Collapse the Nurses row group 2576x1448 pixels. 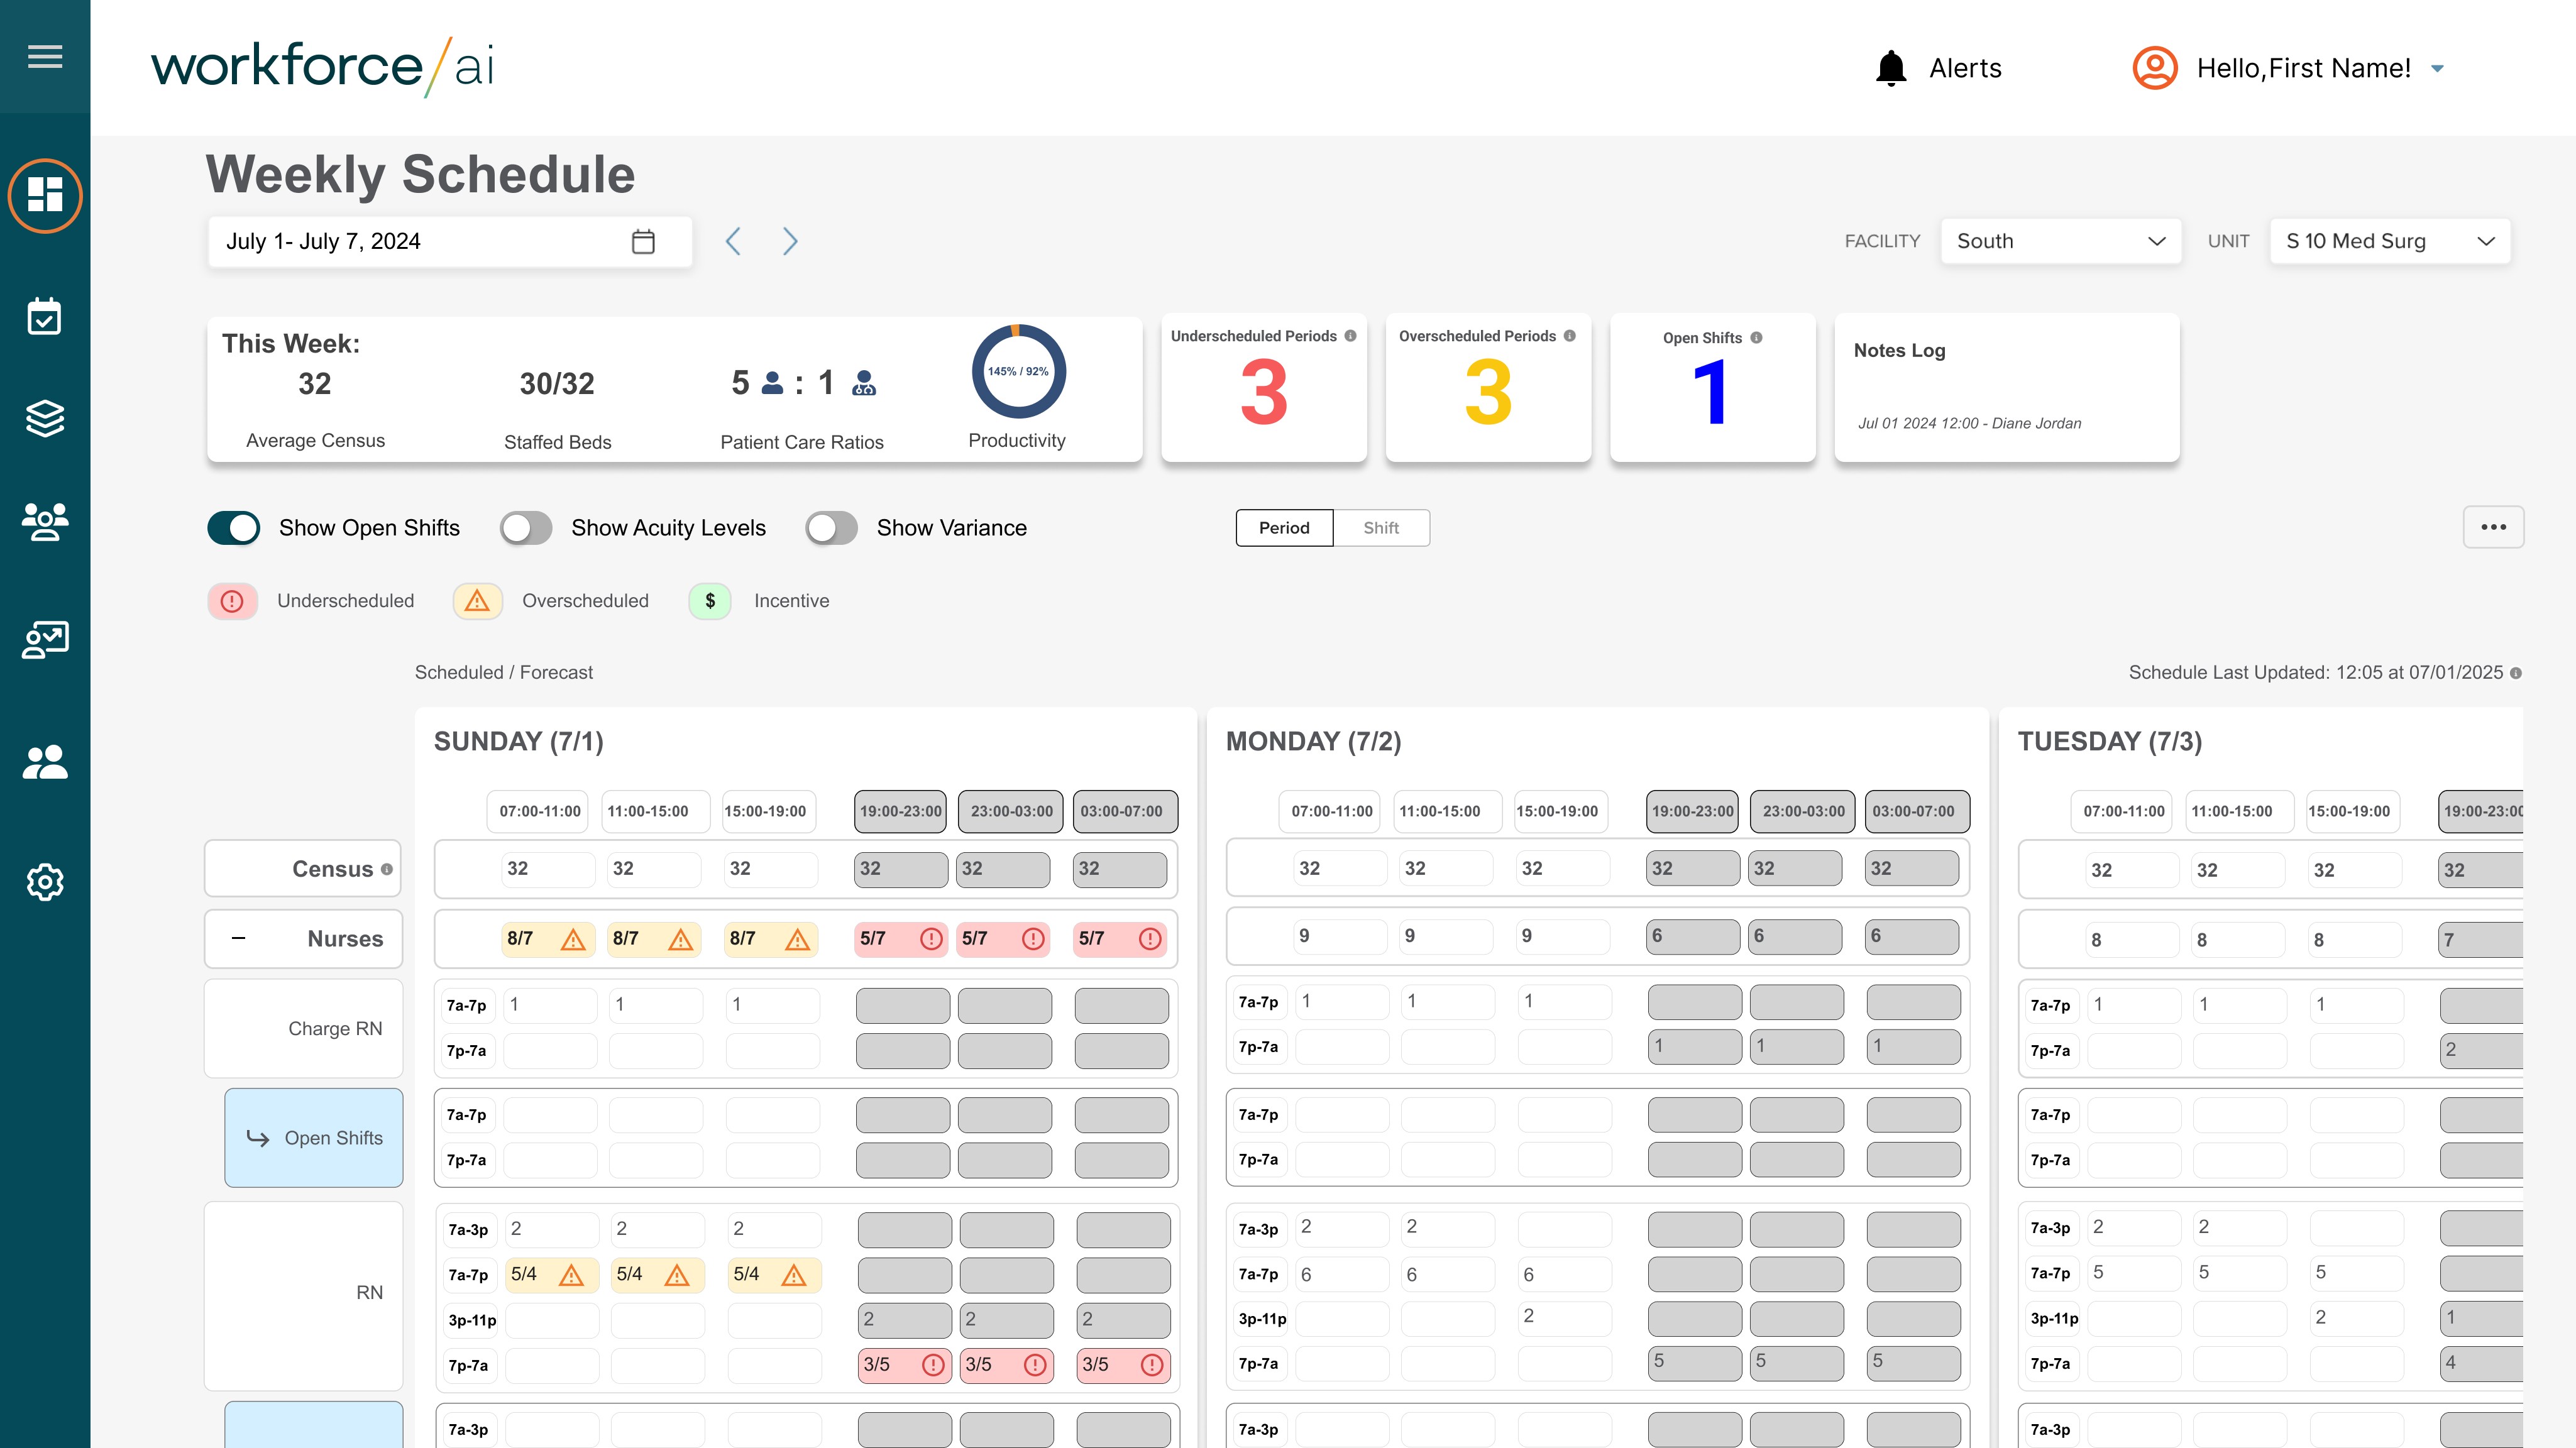pyautogui.click(x=238, y=938)
